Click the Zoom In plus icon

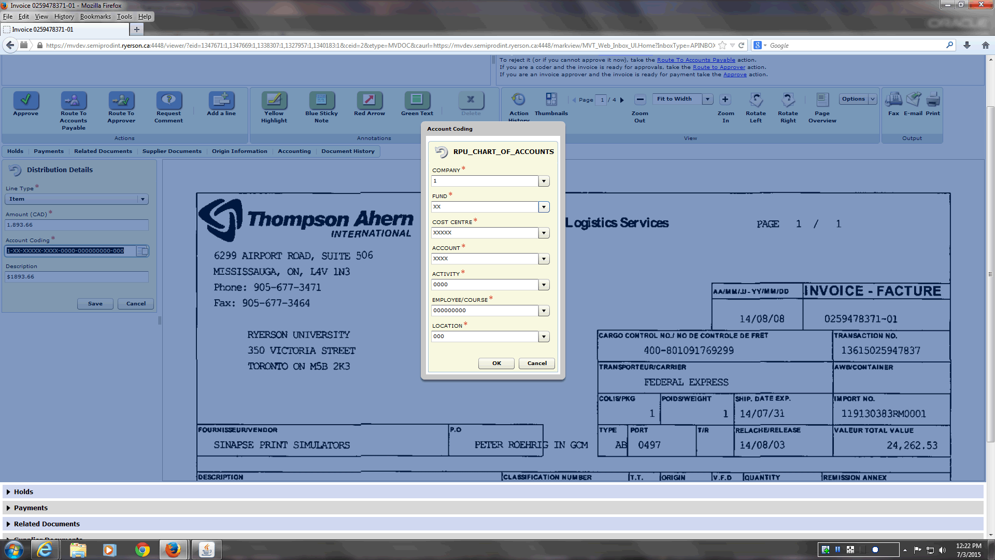coord(725,99)
